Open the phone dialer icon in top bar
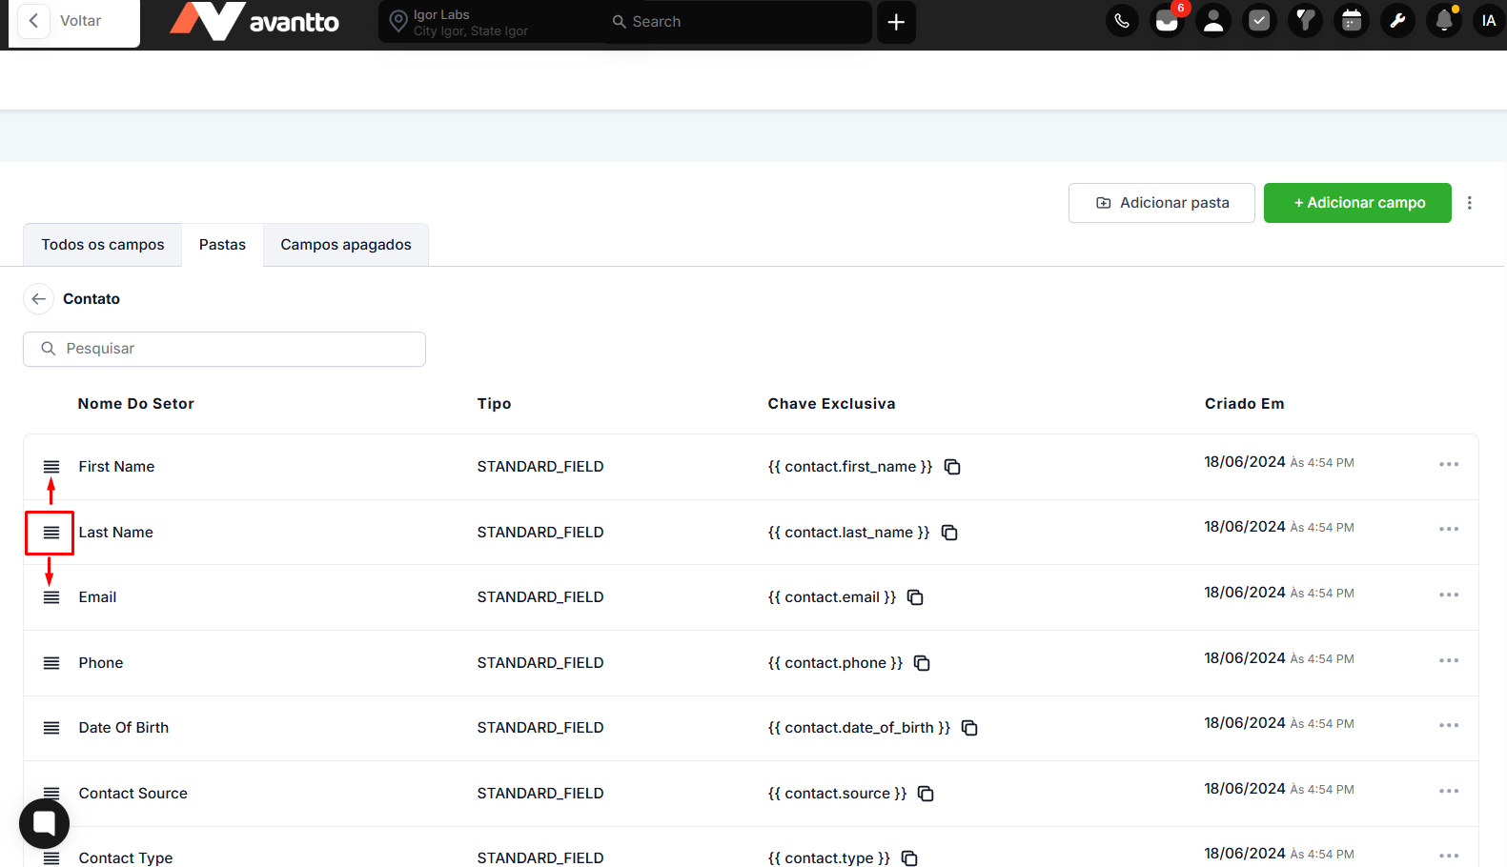 (1122, 21)
